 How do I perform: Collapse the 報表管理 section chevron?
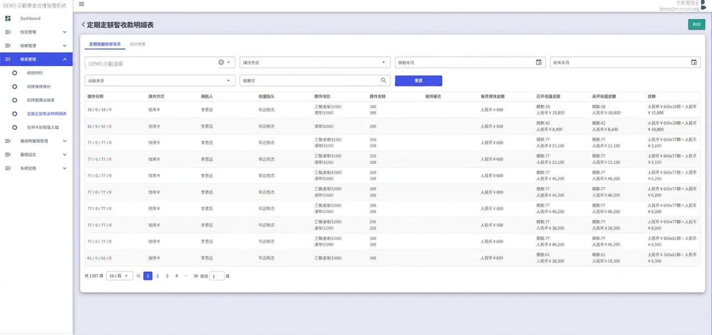pos(65,59)
